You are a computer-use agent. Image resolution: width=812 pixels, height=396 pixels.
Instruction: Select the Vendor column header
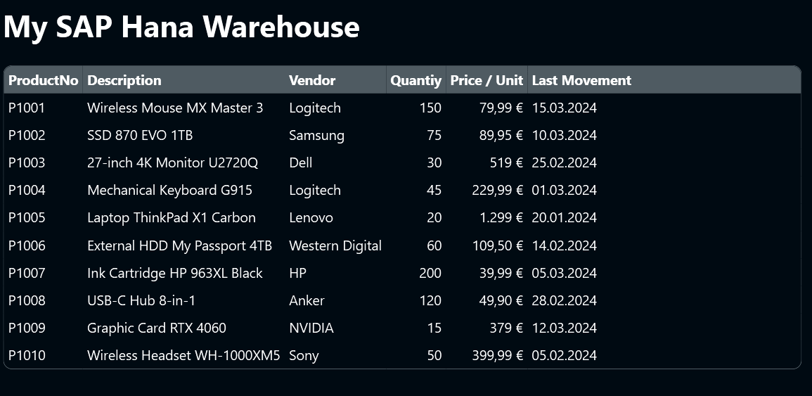pyautogui.click(x=312, y=81)
